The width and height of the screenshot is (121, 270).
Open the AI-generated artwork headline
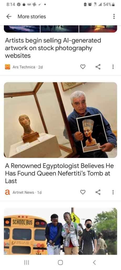(x=53, y=48)
